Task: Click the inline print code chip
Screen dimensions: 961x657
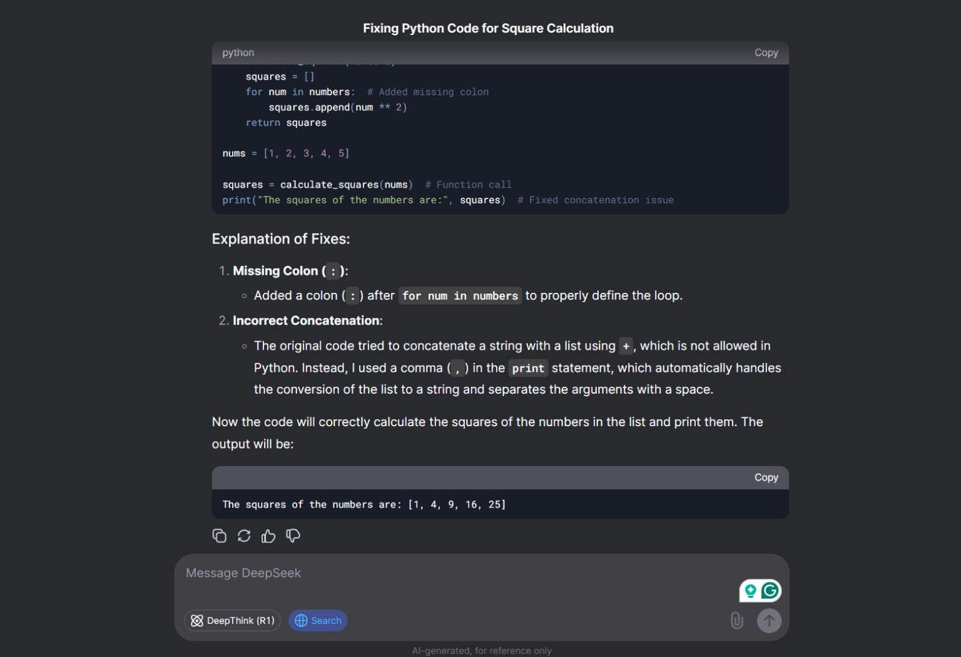Action: (528, 369)
